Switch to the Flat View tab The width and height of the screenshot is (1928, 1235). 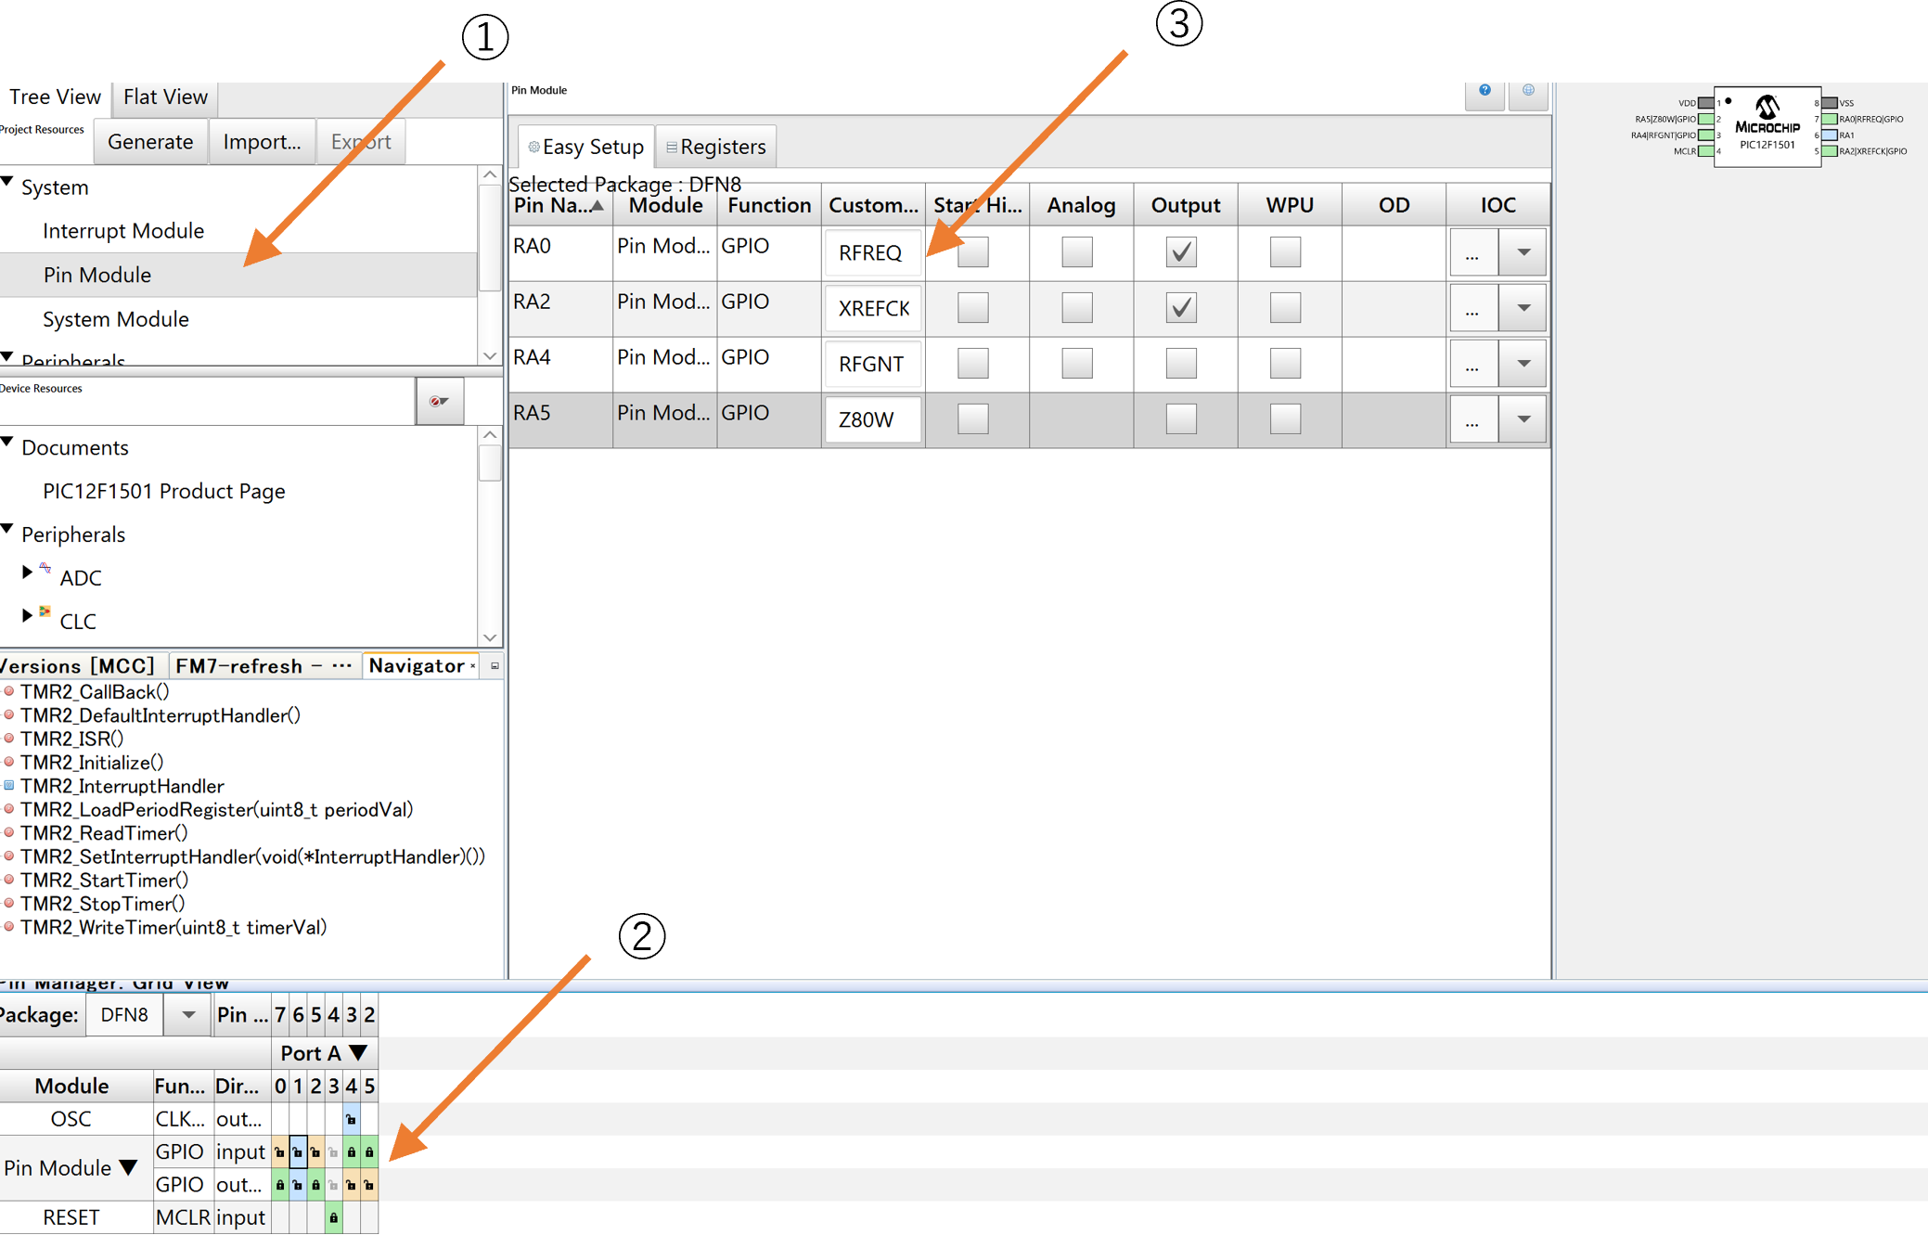(165, 97)
